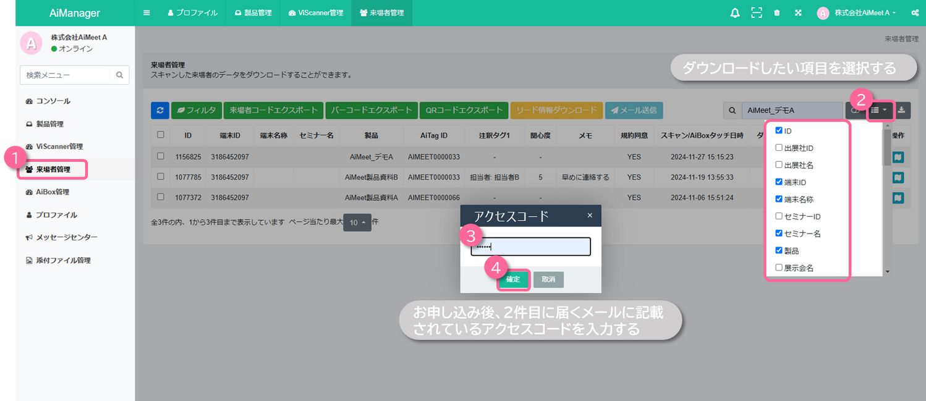Click the download icon button
This screenshot has height=401, width=926.
(902, 111)
